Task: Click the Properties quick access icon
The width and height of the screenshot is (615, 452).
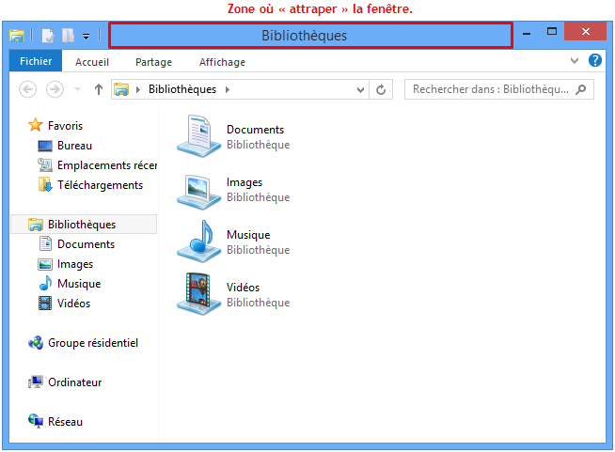Action: point(48,36)
